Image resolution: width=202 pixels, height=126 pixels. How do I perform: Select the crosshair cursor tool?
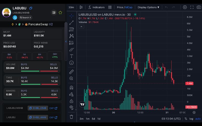(71, 16)
